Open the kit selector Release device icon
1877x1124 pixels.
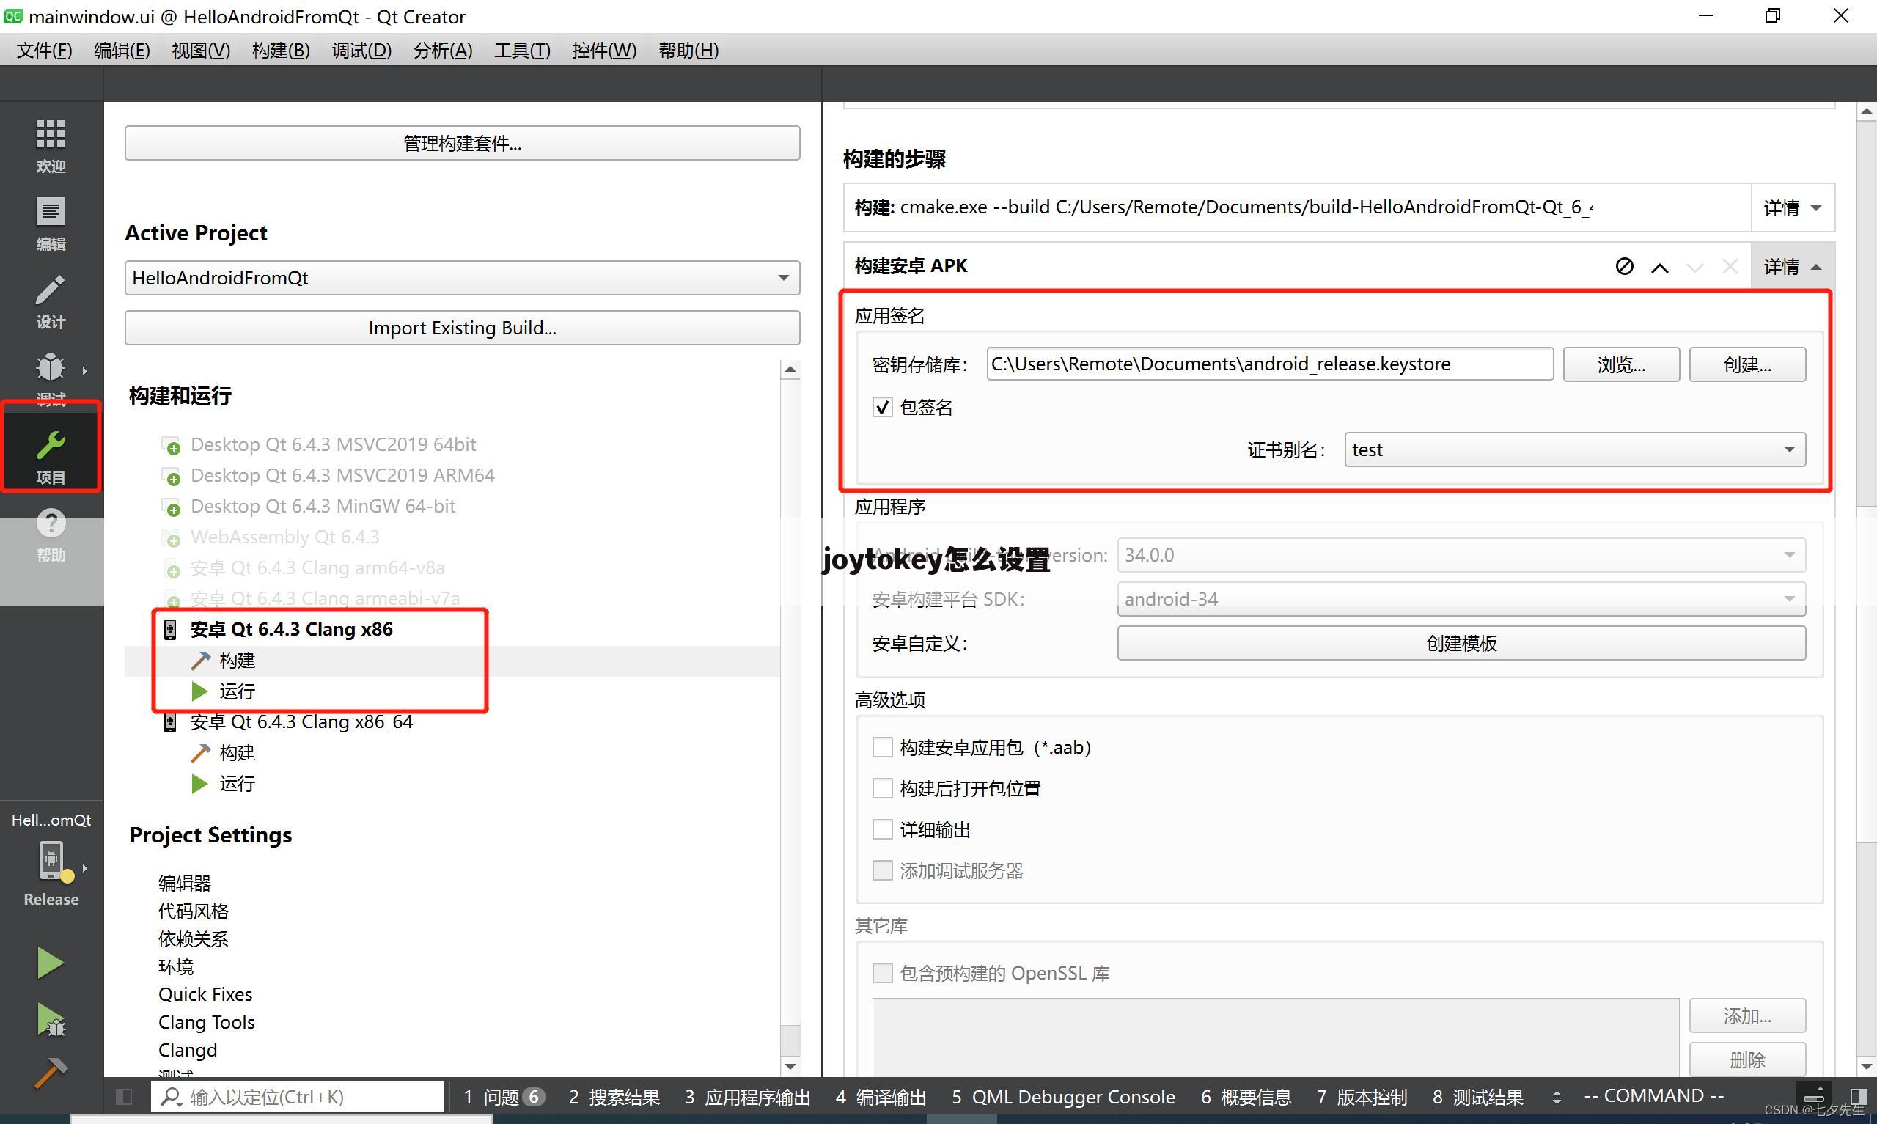pyautogui.click(x=51, y=862)
